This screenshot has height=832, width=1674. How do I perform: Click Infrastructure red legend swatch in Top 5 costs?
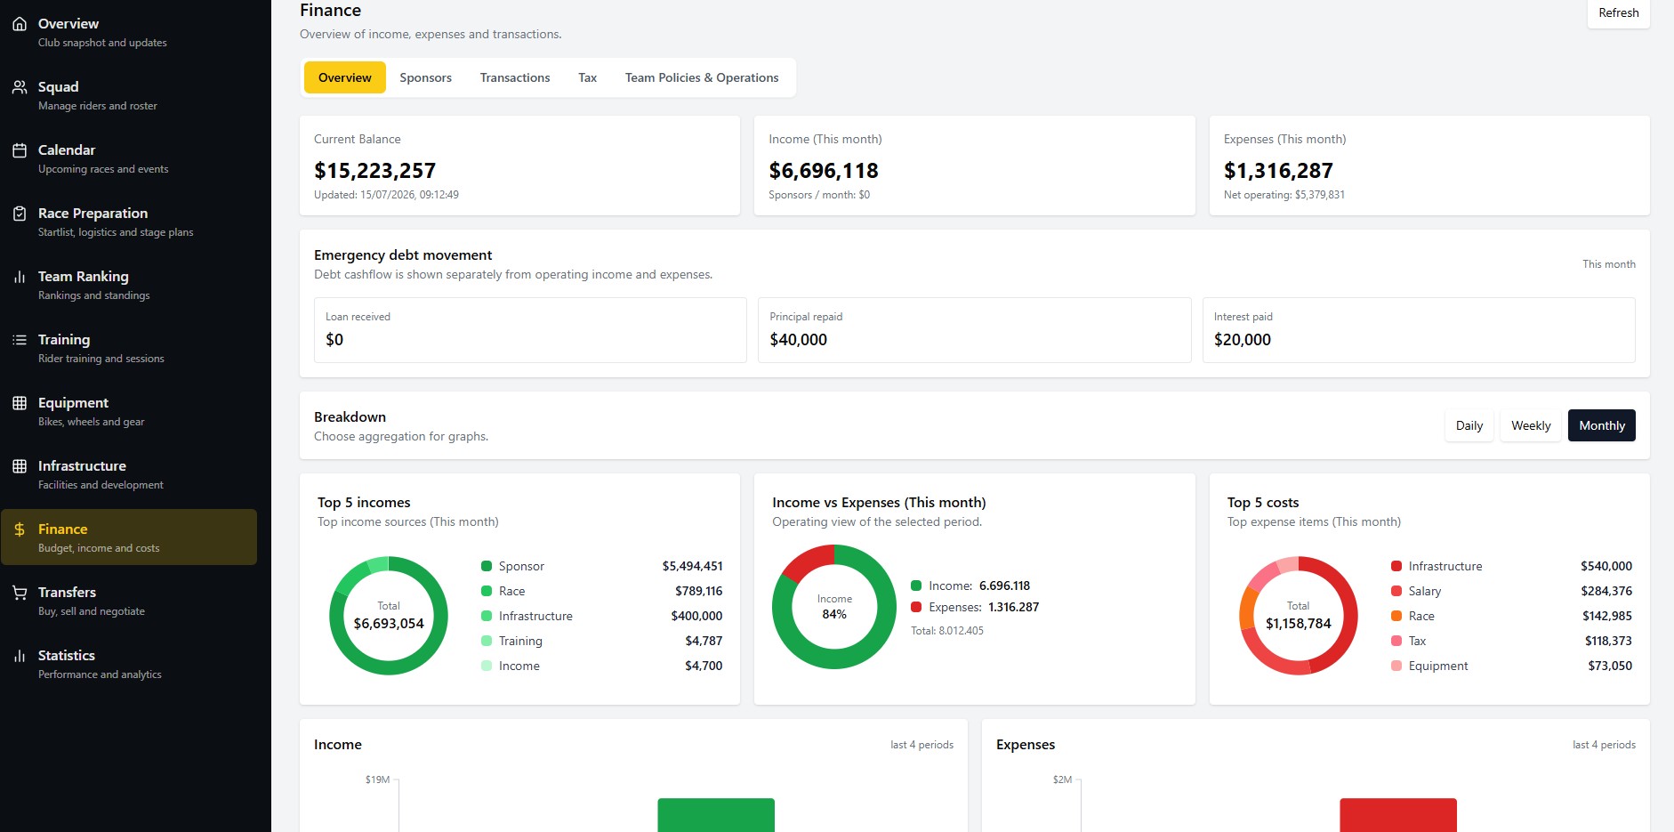1396,566
